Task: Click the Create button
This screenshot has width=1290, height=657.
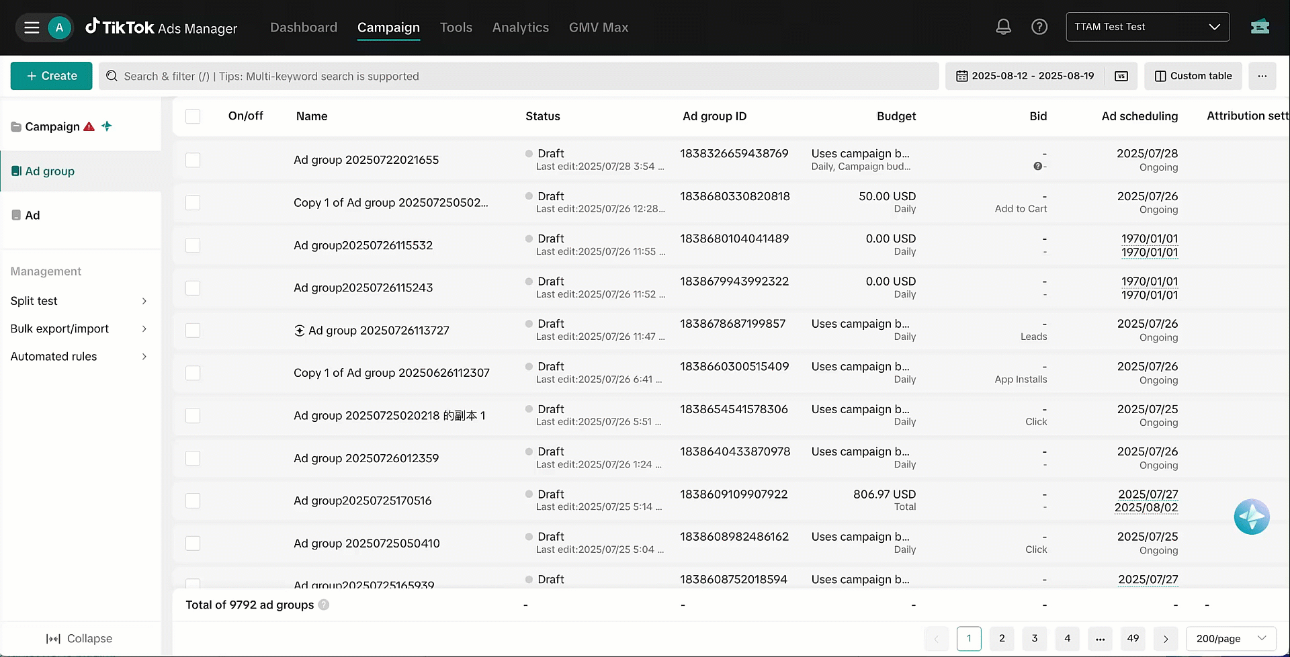Action: pos(51,76)
